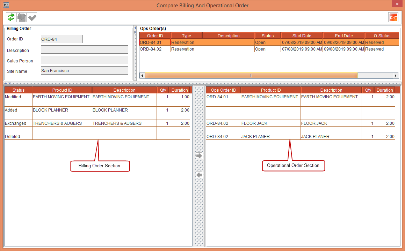Click the right-arrow transfer icon between sections

tap(199, 156)
